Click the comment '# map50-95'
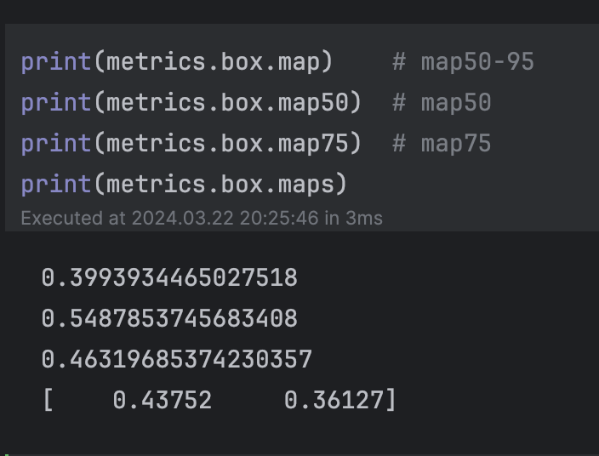599x456 pixels. [x=463, y=62]
